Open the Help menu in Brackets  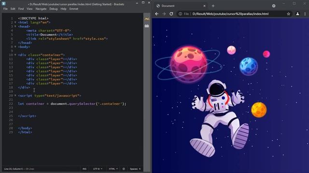[x=63, y=9]
